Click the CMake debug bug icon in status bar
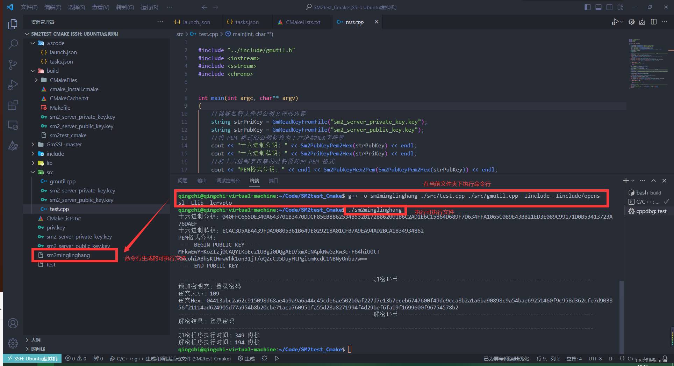This screenshot has width=674, height=366. point(265,358)
